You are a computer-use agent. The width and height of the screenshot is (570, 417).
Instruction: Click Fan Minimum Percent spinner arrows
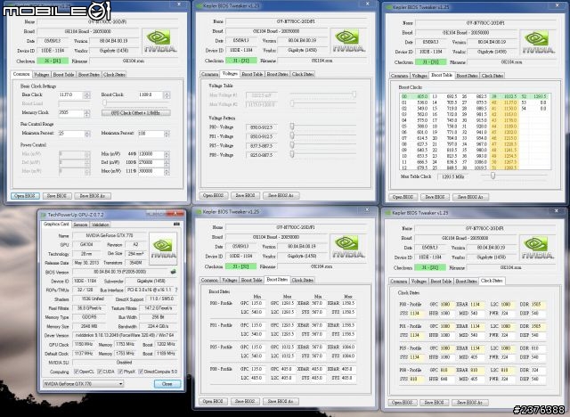(87, 134)
